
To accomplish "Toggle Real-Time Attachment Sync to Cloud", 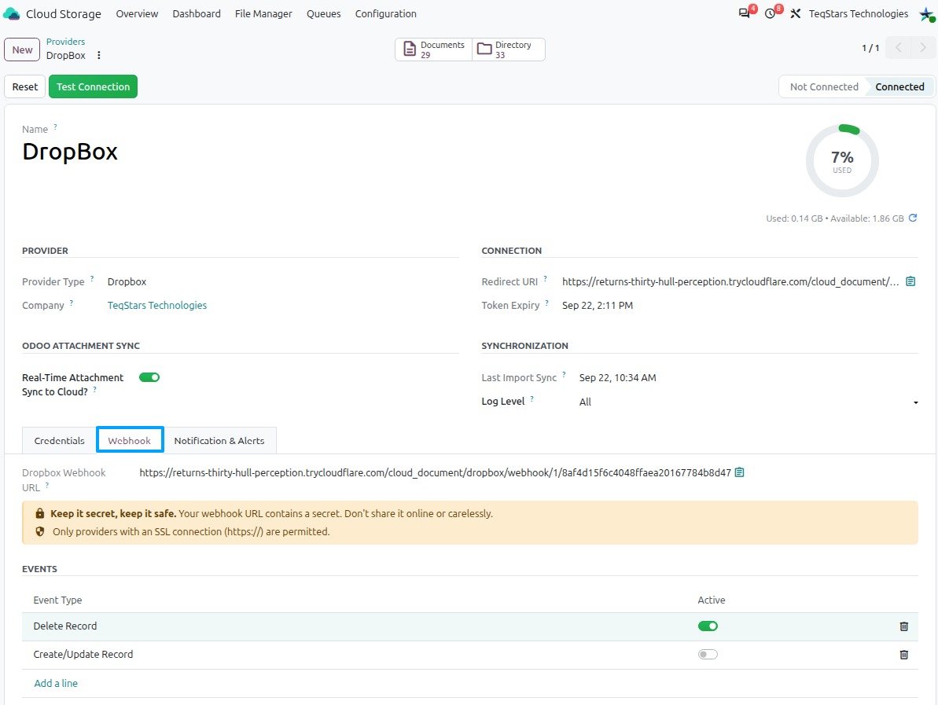I will point(149,377).
